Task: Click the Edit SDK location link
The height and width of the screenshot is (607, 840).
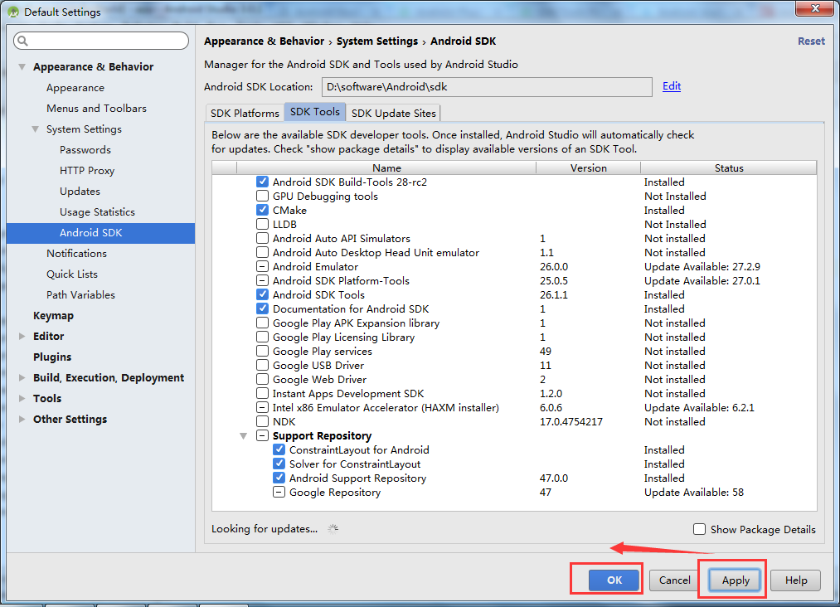Action: tap(671, 86)
